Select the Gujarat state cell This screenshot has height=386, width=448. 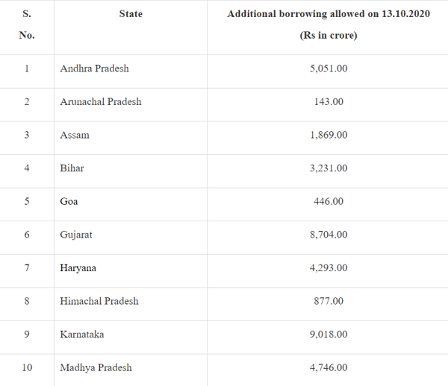coord(76,235)
